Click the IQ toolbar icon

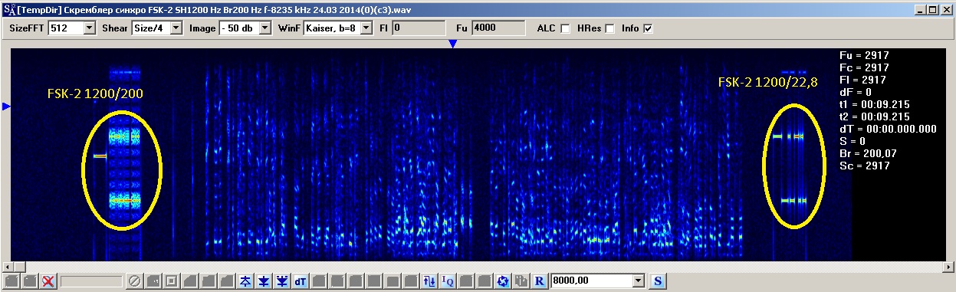point(448,281)
